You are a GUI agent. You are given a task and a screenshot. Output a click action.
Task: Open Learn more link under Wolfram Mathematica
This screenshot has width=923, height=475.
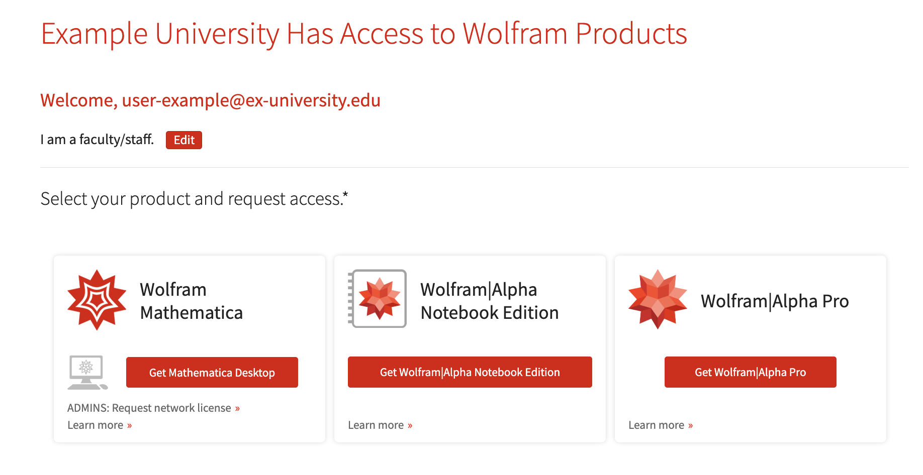click(x=96, y=425)
